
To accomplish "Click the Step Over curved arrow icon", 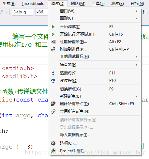I will pos(53,81).
